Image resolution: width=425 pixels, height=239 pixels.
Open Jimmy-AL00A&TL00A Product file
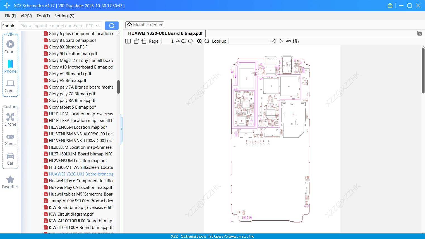[81, 201]
